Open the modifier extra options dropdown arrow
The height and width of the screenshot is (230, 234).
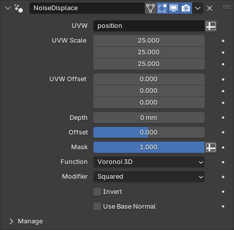click(197, 8)
